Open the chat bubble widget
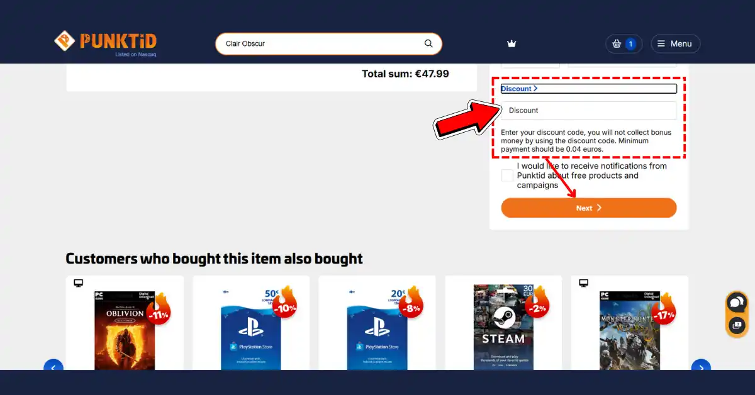755x395 pixels. click(x=736, y=303)
